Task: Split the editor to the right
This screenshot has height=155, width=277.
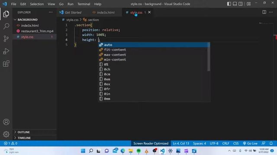Action: point(264,12)
